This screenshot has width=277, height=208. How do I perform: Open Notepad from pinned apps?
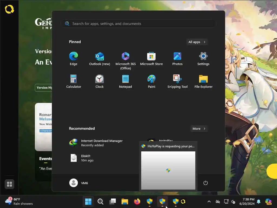(x=126, y=82)
